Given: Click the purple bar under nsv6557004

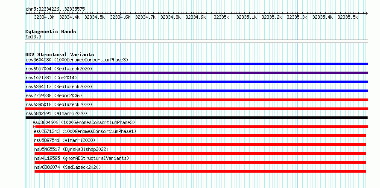Looking at the screenshot, I should pyautogui.click(x=196, y=73).
